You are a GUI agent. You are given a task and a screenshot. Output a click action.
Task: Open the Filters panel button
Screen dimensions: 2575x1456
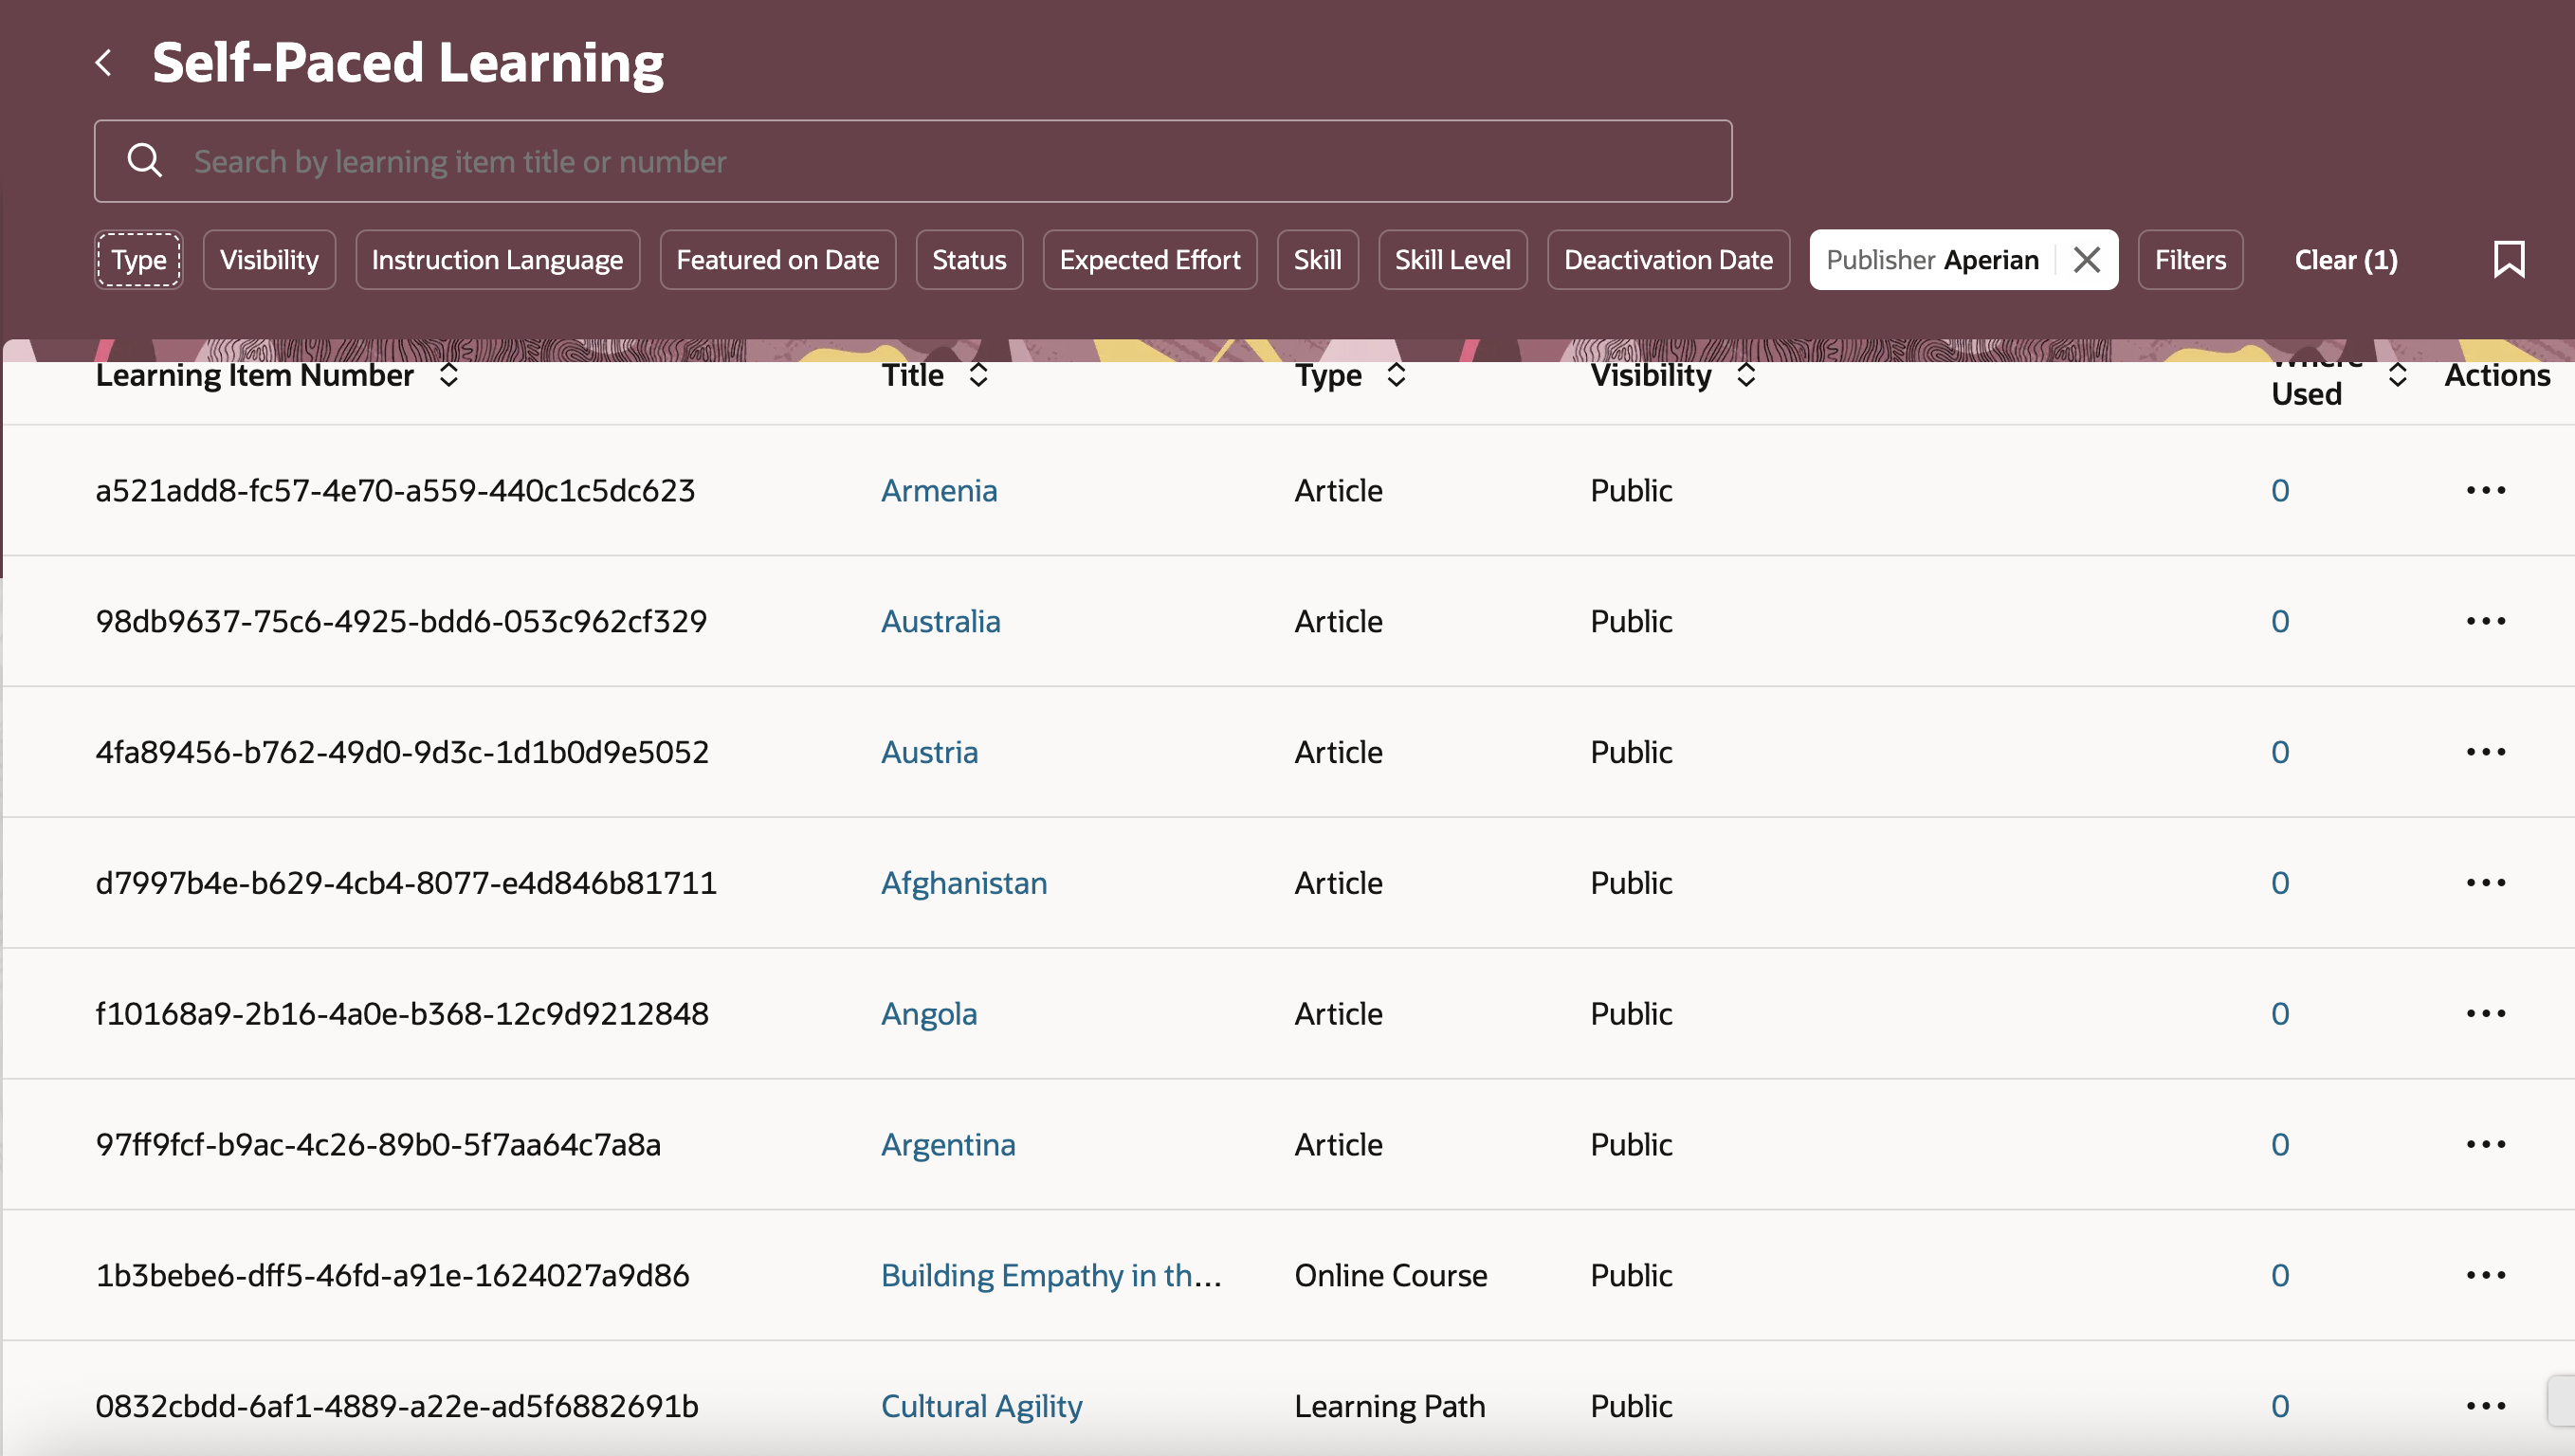coord(2189,260)
